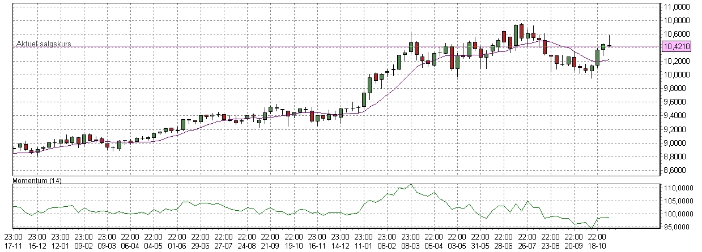Click the 11,0000 price axis label
The image size is (702, 252).
tap(677, 7)
